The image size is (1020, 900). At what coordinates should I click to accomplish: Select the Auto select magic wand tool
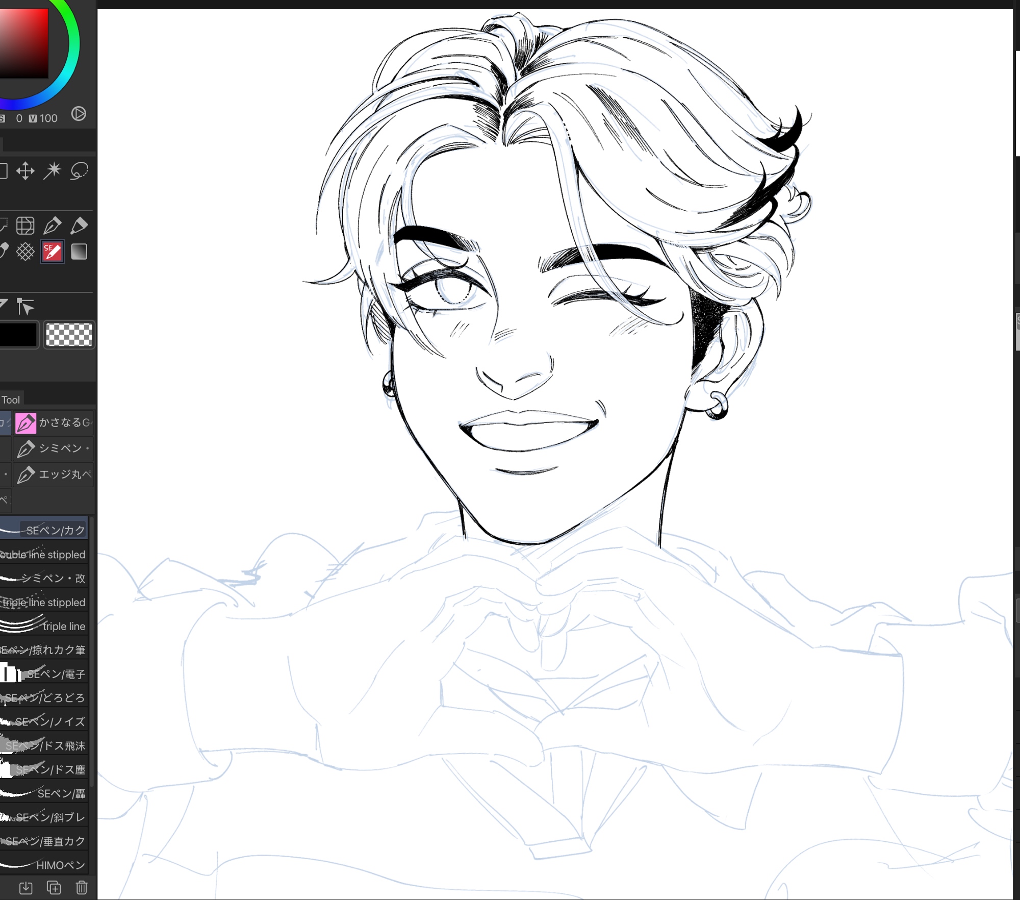click(52, 171)
